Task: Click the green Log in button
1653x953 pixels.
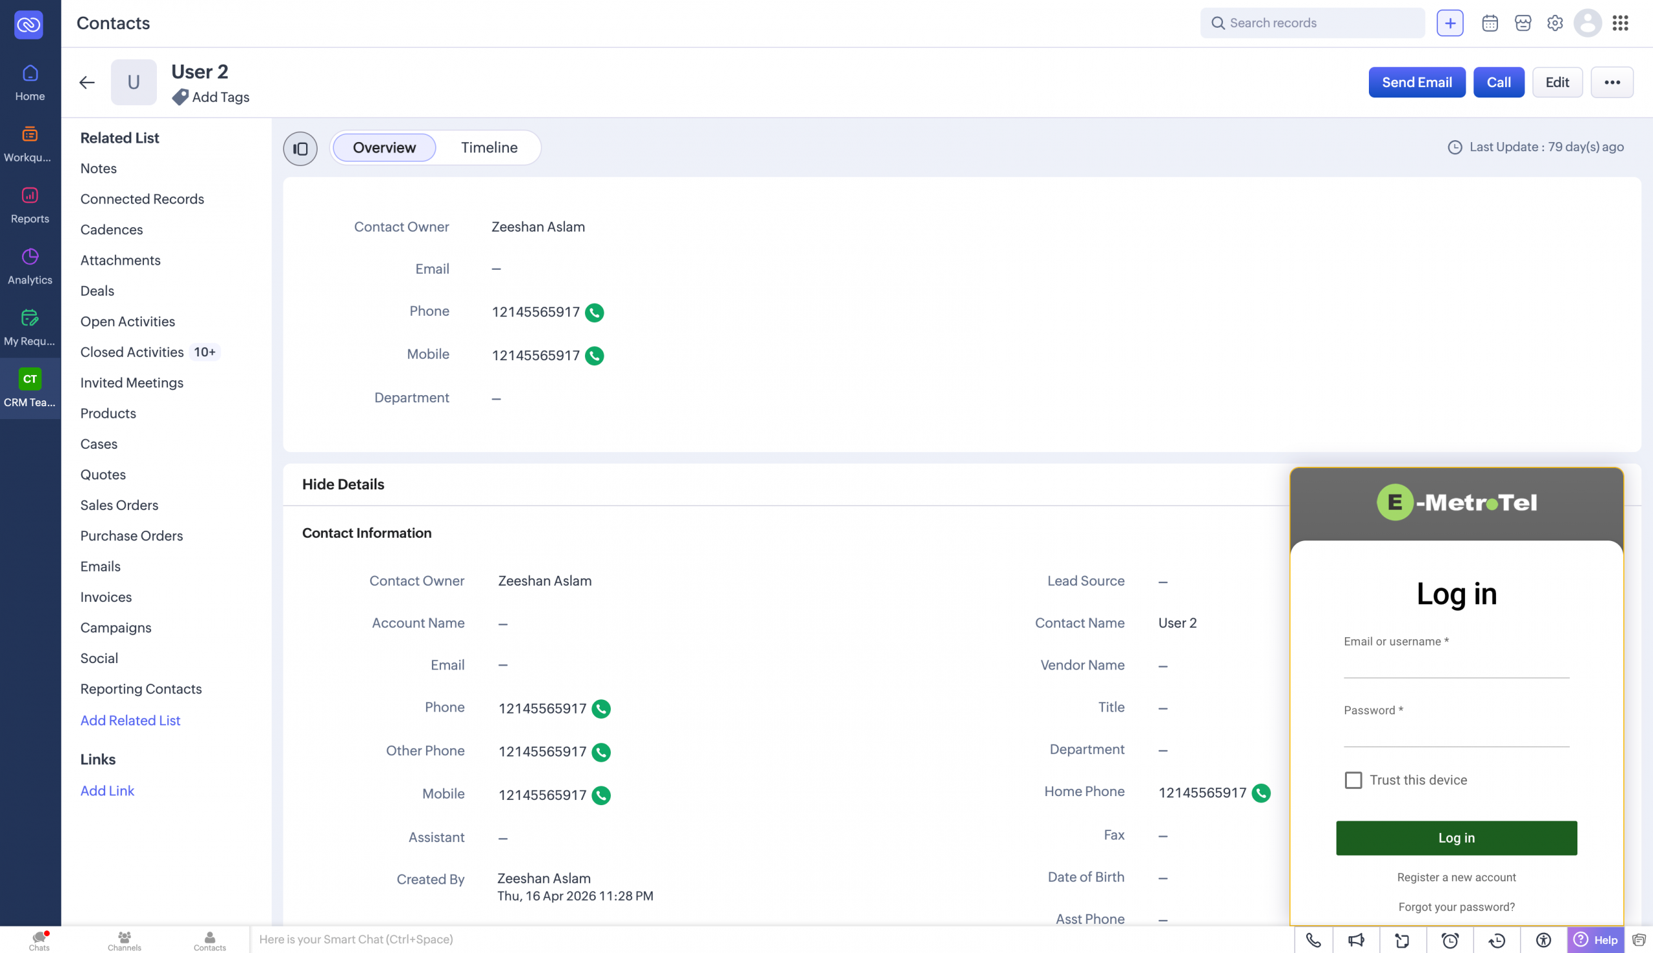Action: [x=1456, y=838]
